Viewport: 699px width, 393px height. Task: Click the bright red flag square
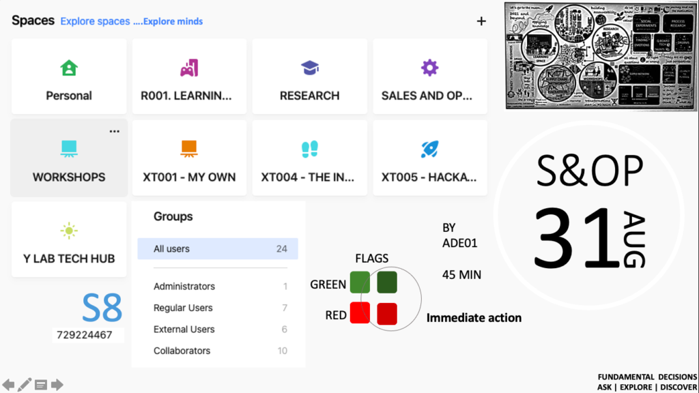coord(360,312)
